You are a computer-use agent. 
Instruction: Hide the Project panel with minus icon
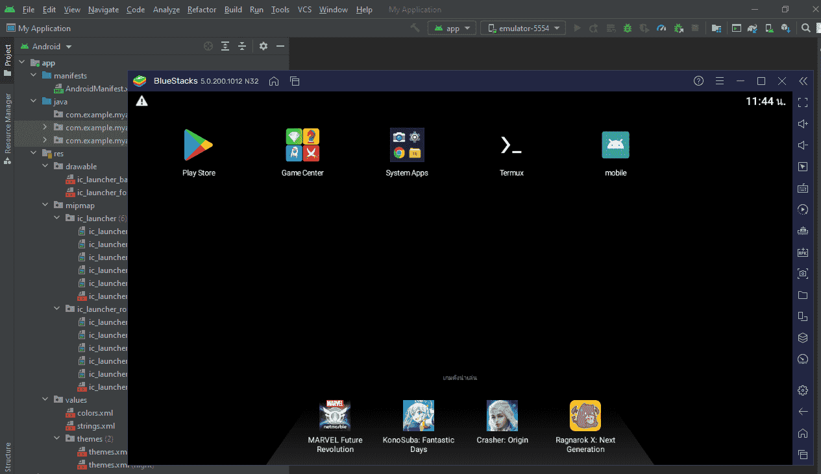(x=280, y=46)
